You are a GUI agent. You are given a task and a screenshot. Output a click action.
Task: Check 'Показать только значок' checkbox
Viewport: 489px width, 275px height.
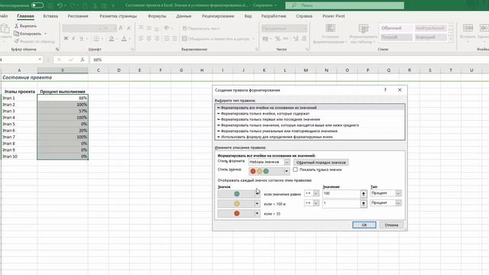296,170
